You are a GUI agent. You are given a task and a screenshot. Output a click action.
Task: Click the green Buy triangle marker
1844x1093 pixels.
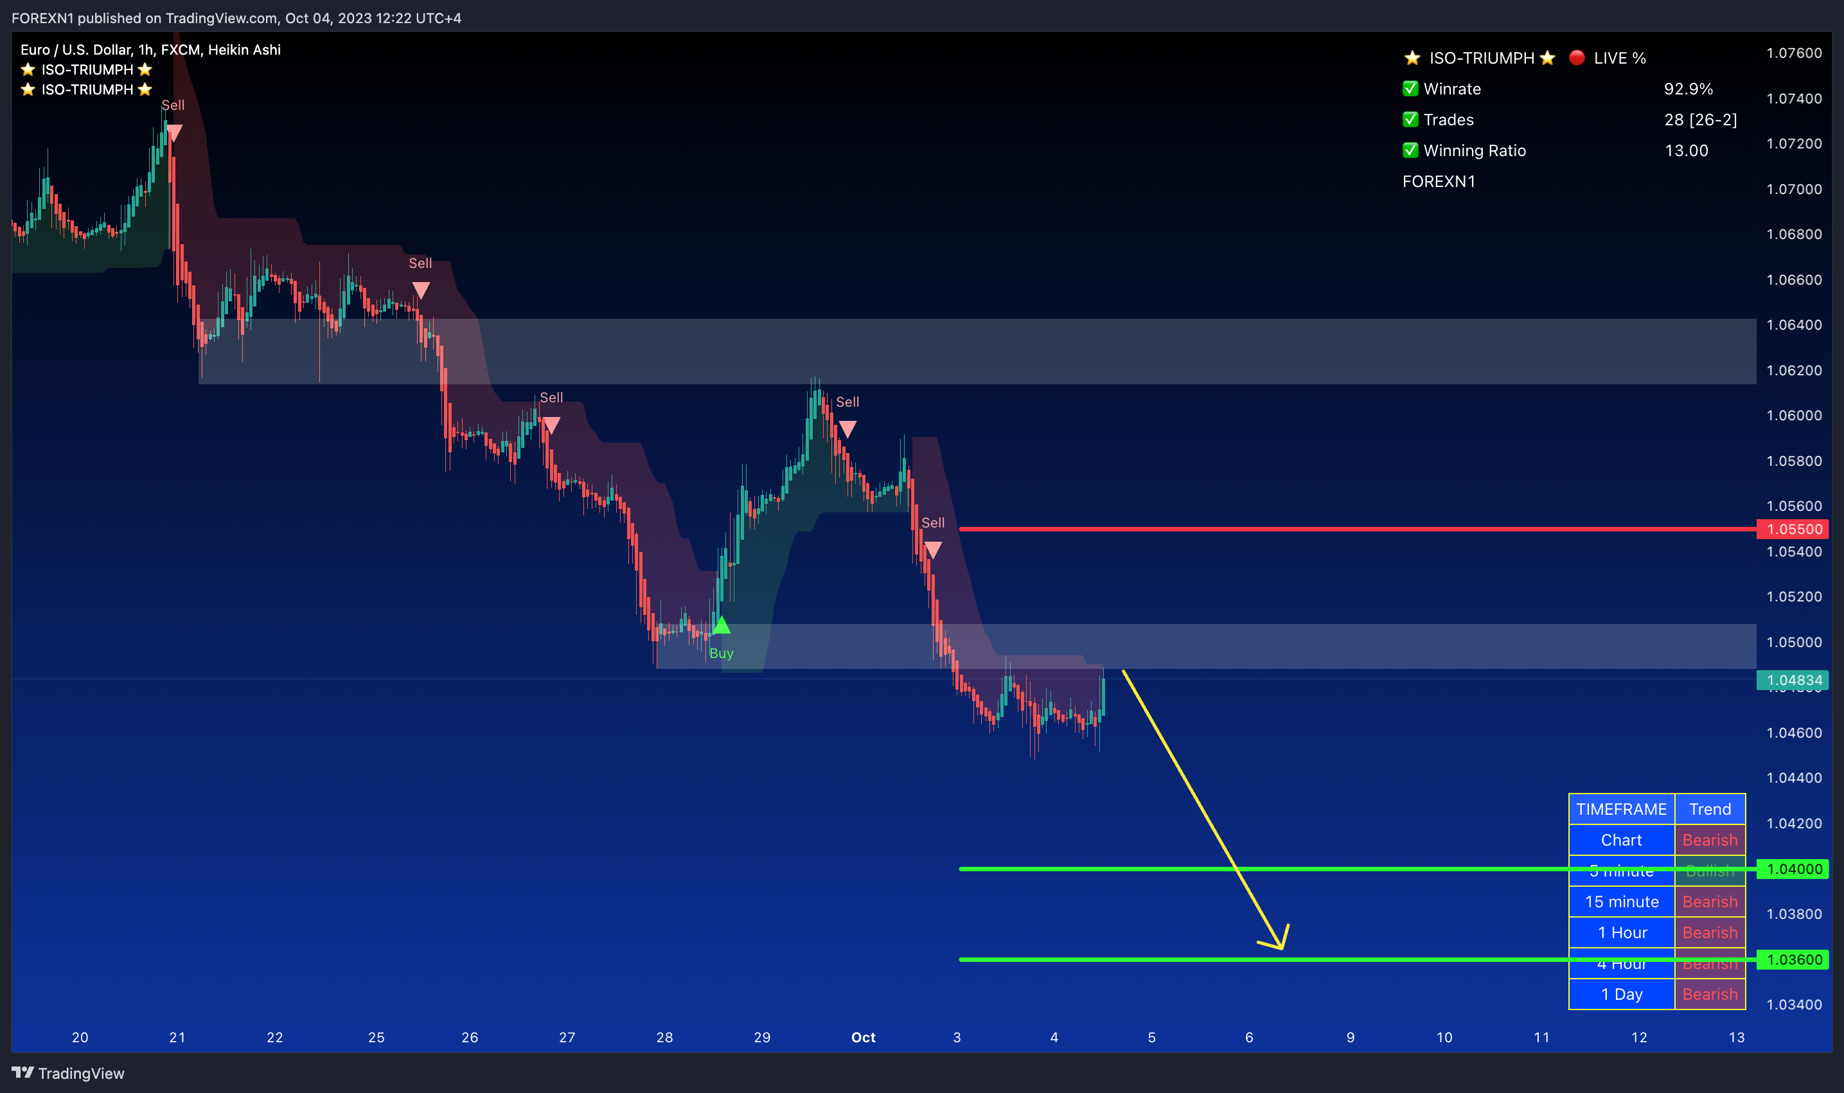pos(721,625)
